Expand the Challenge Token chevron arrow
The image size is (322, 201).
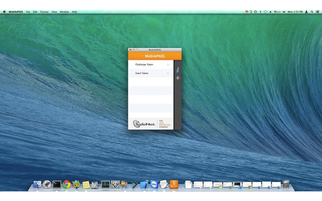(168, 64)
